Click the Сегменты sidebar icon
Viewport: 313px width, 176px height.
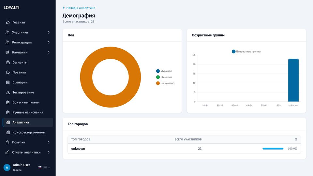coord(8,62)
